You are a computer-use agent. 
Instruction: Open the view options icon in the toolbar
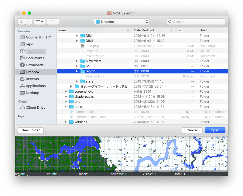pos(39,22)
